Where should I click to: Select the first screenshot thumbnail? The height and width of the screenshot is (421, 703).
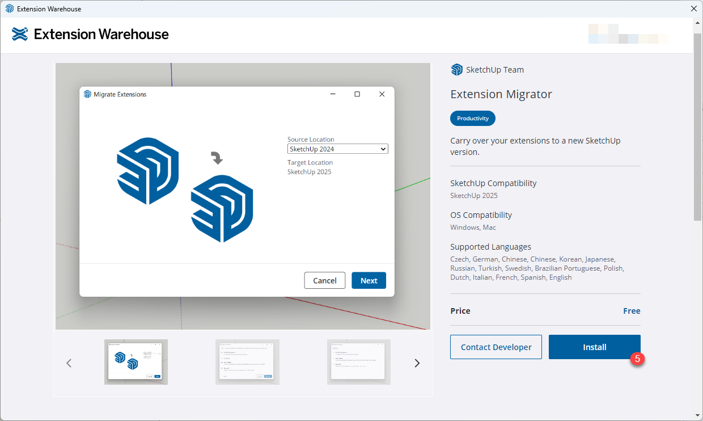tap(136, 362)
